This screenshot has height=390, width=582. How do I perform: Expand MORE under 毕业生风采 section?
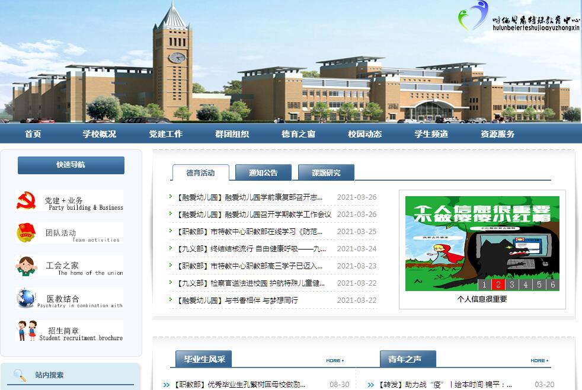click(x=334, y=360)
